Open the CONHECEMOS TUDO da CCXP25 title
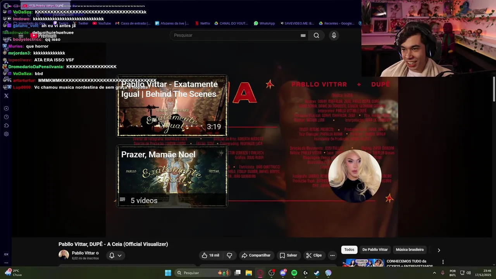 pyautogui.click(x=409, y=263)
